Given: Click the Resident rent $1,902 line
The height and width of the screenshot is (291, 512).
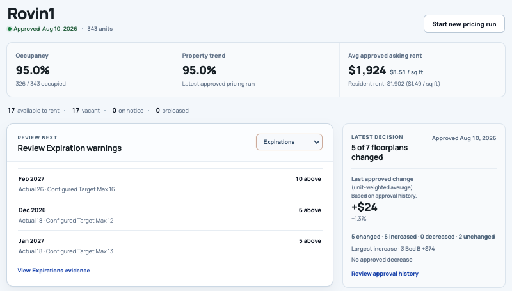Looking at the screenshot, I should pyautogui.click(x=394, y=84).
